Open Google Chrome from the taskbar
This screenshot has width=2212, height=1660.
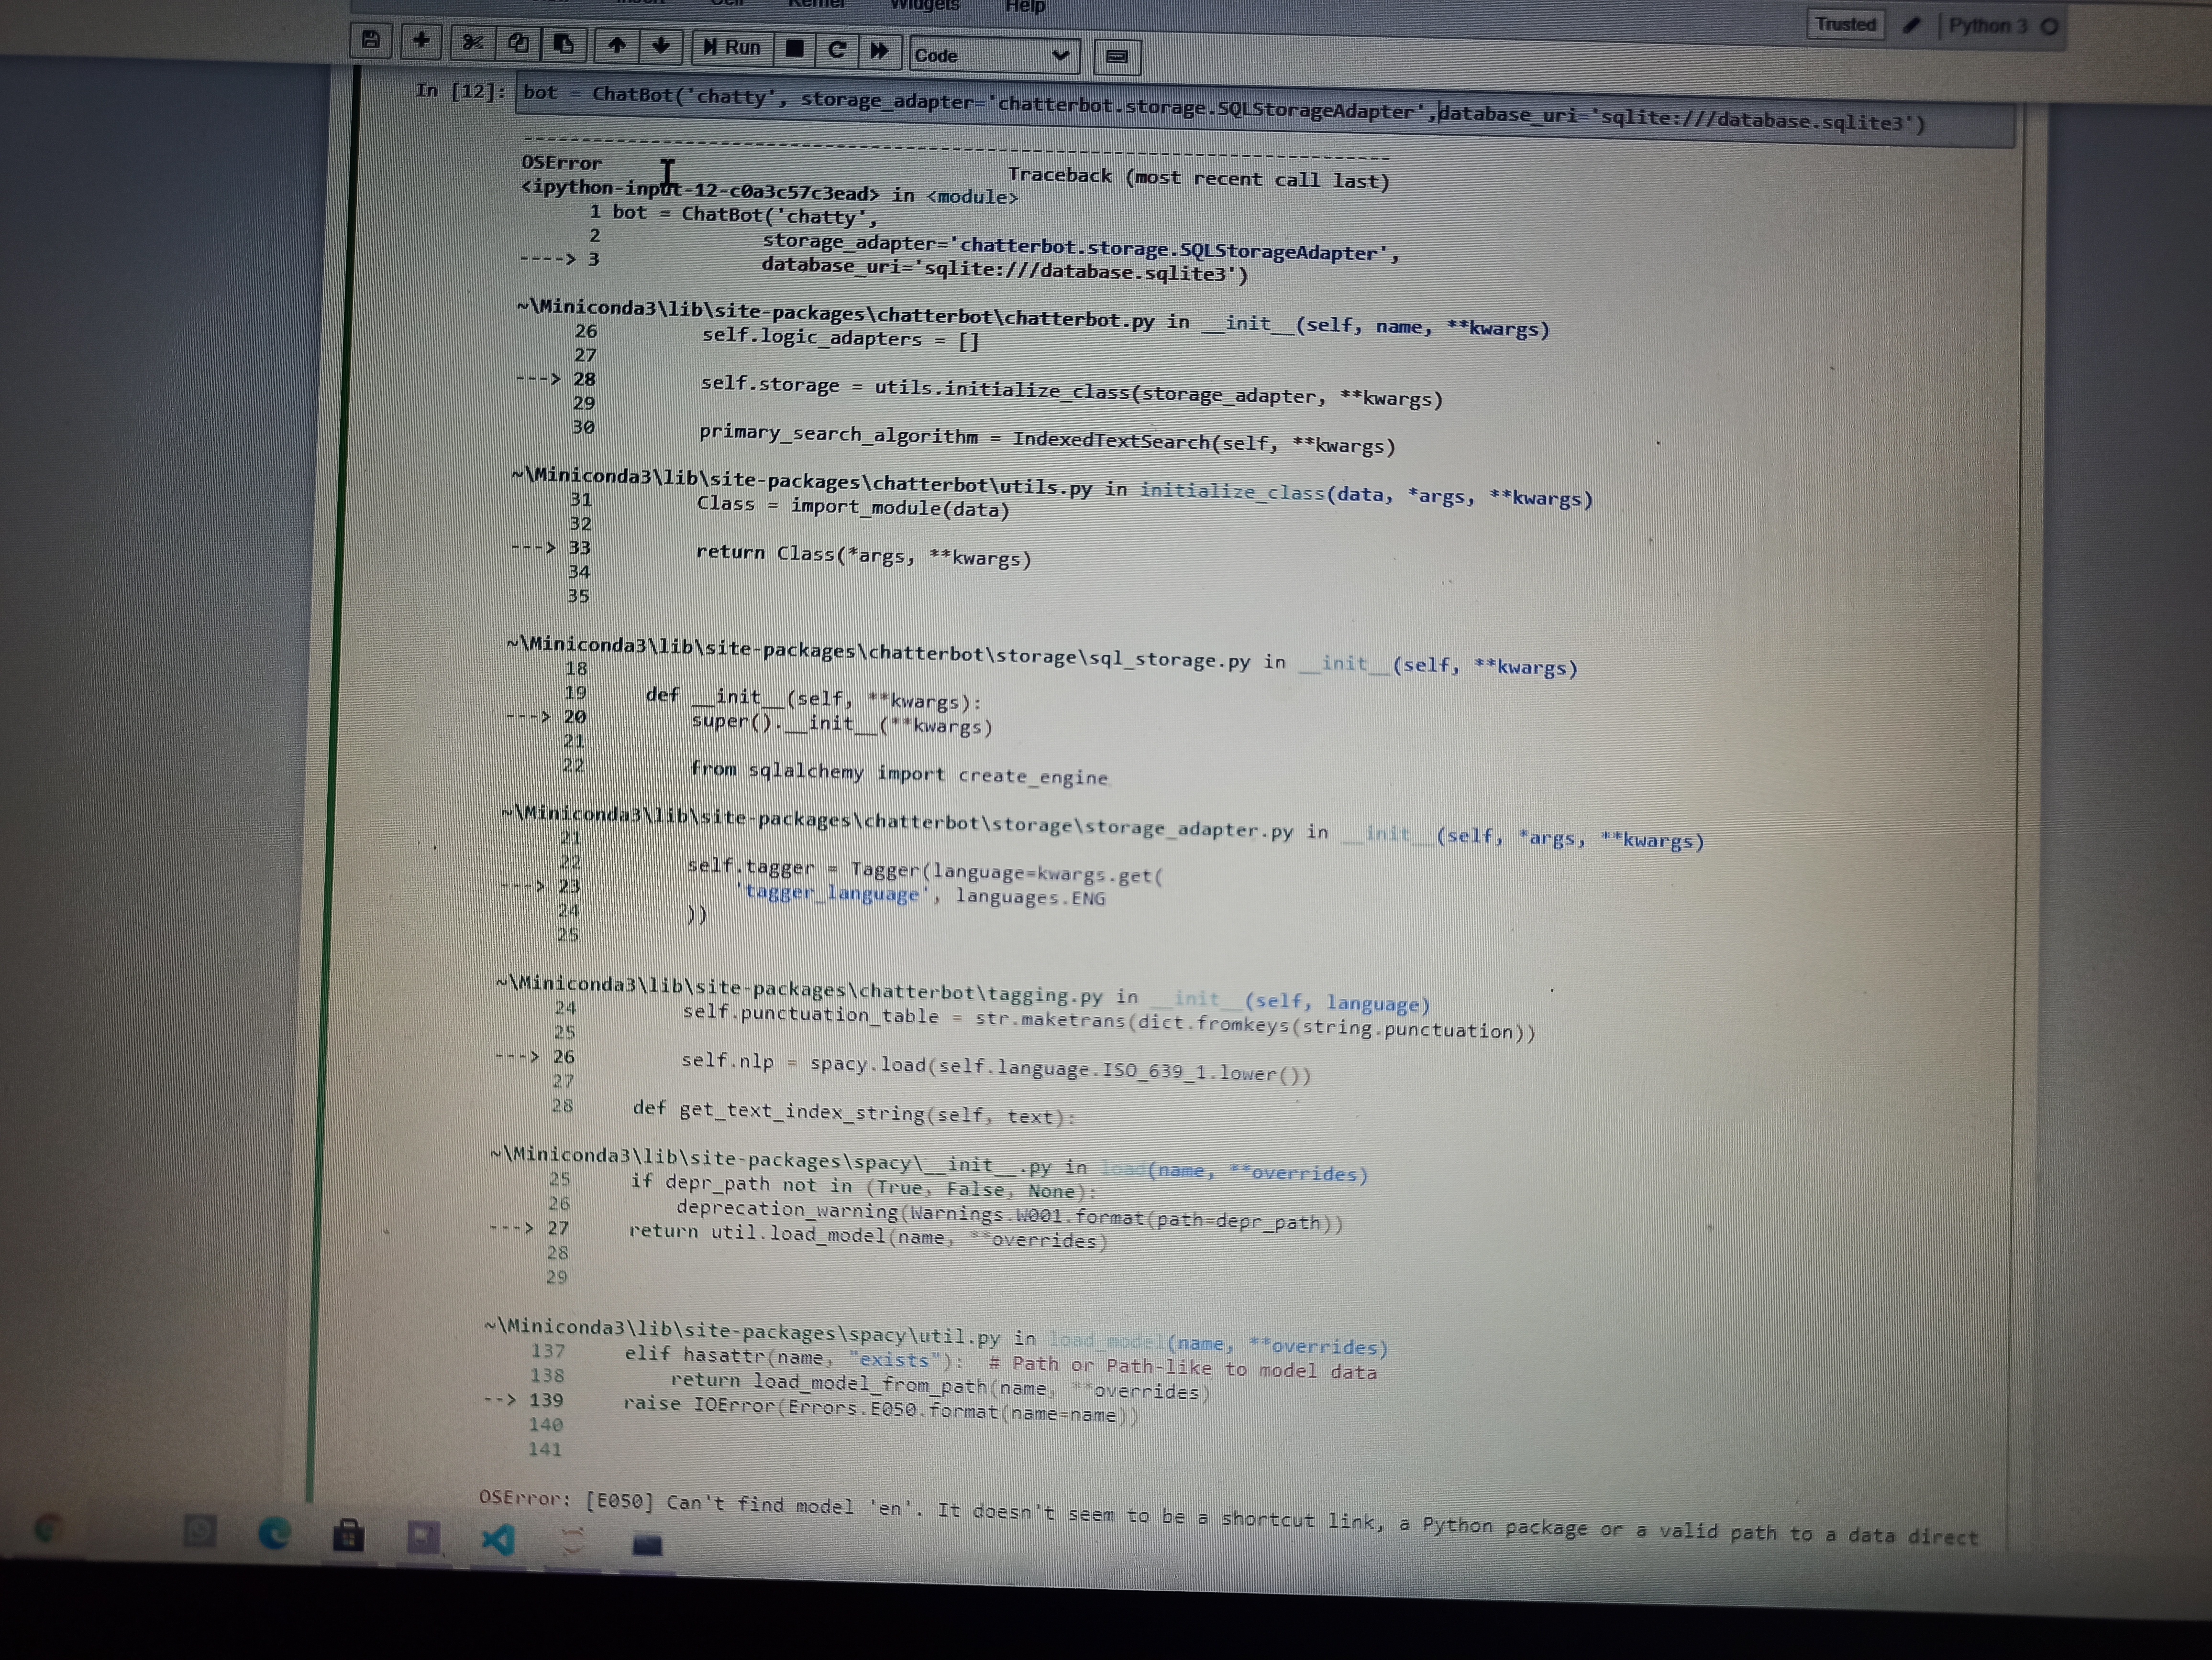[x=48, y=1527]
